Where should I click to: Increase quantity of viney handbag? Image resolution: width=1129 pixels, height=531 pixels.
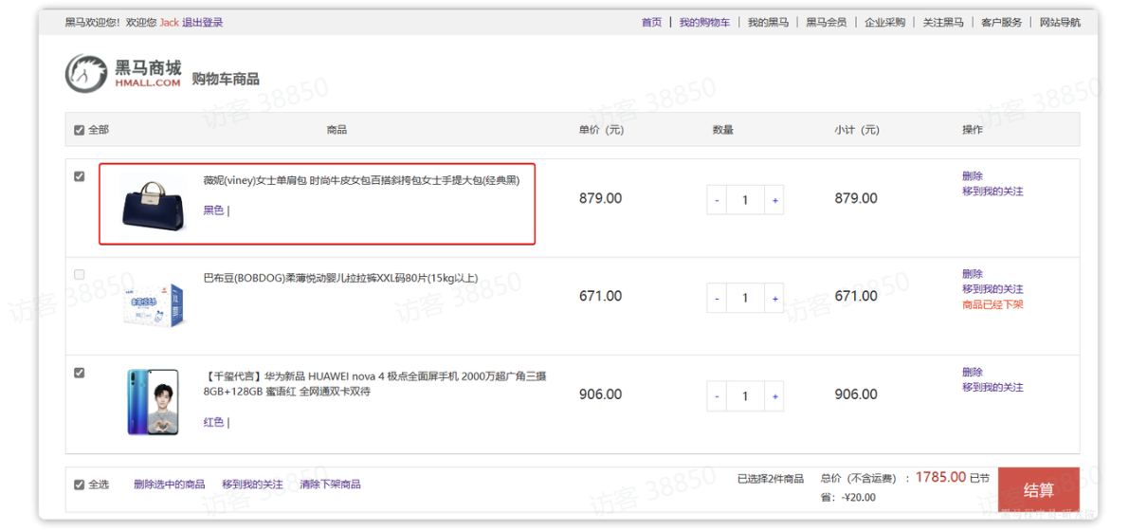coord(774,200)
